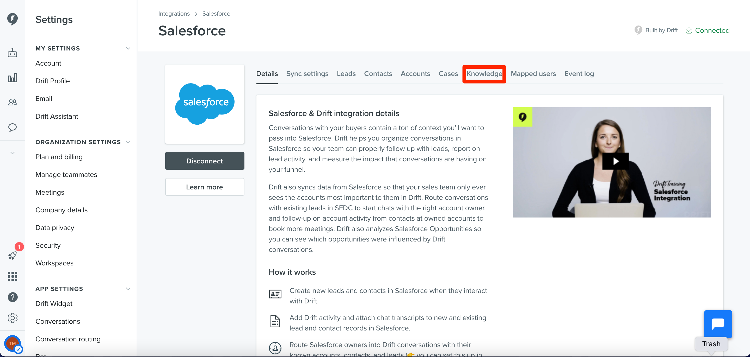Open Data privacy settings
The height and width of the screenshot is (357, 750).
[55, 228]
